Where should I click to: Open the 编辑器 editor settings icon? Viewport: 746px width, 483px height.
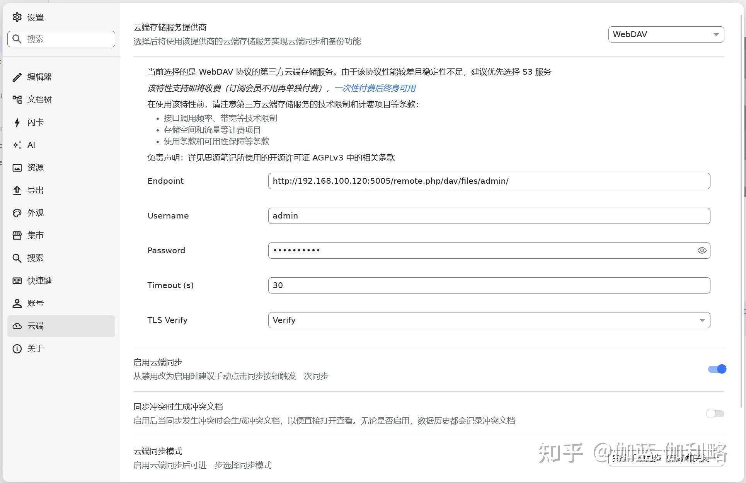tap(17, 77)
